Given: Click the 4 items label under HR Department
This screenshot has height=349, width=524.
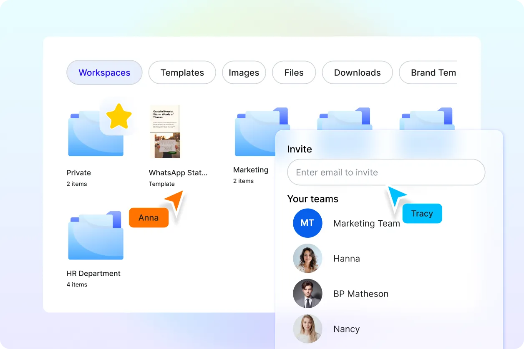Looking at the screenshot, I should point(77,285).
